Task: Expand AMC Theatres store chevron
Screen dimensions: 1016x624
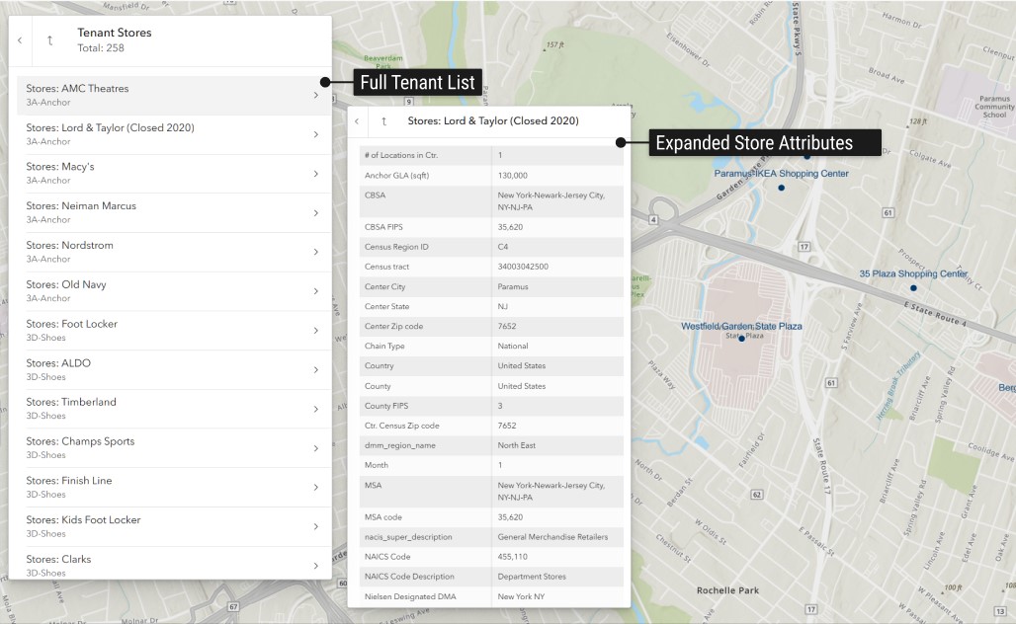Action: tap(315, 96)
